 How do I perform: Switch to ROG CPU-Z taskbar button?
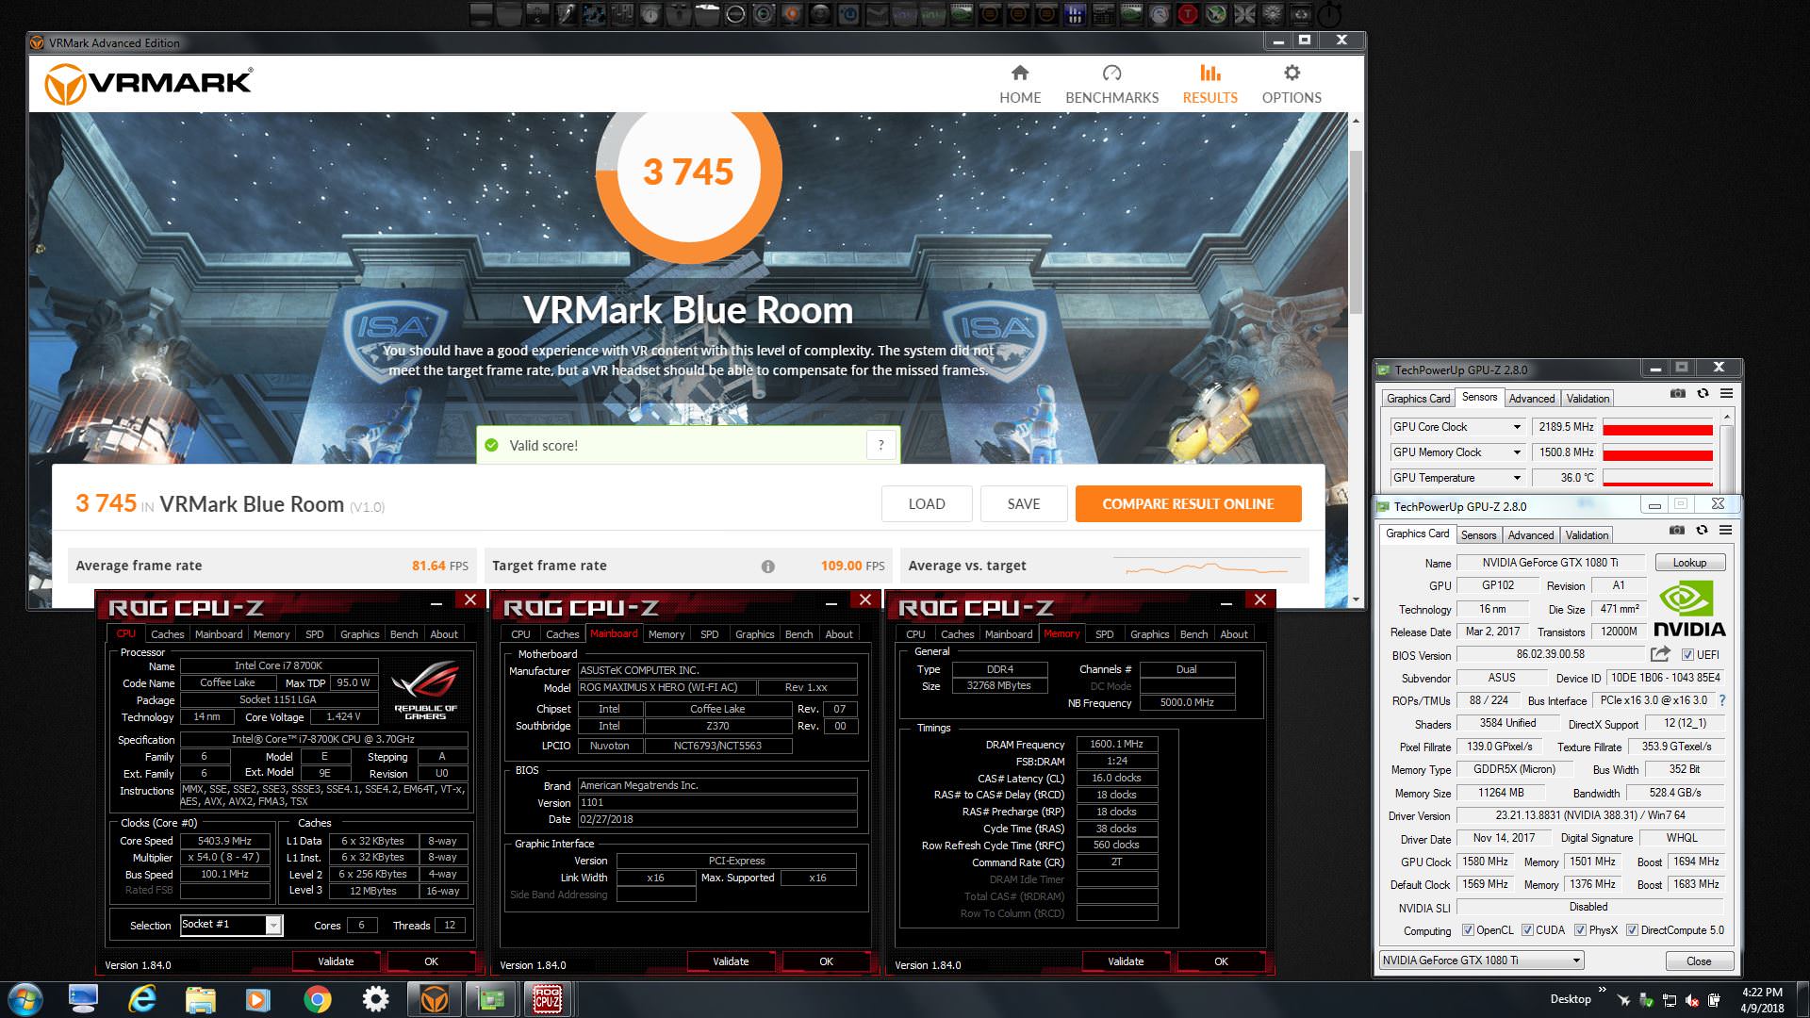[549, 999]
